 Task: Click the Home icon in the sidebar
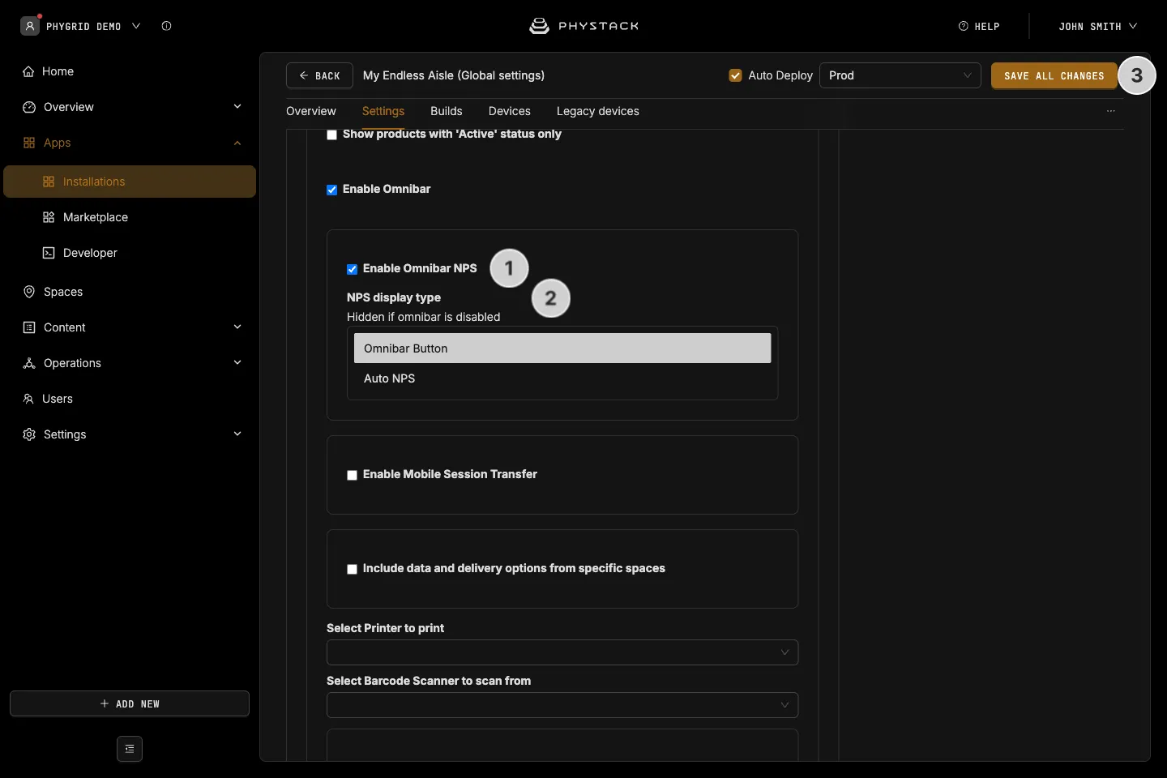click(28, 71)
